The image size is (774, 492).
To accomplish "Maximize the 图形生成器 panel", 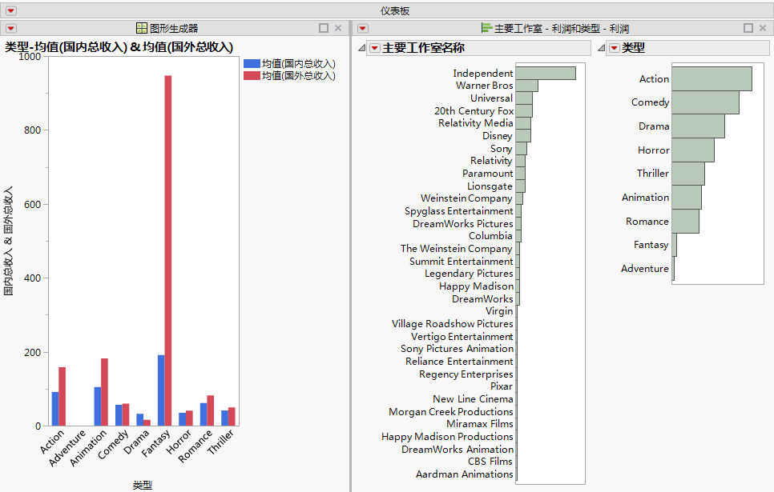I will (x=324, y=28).
